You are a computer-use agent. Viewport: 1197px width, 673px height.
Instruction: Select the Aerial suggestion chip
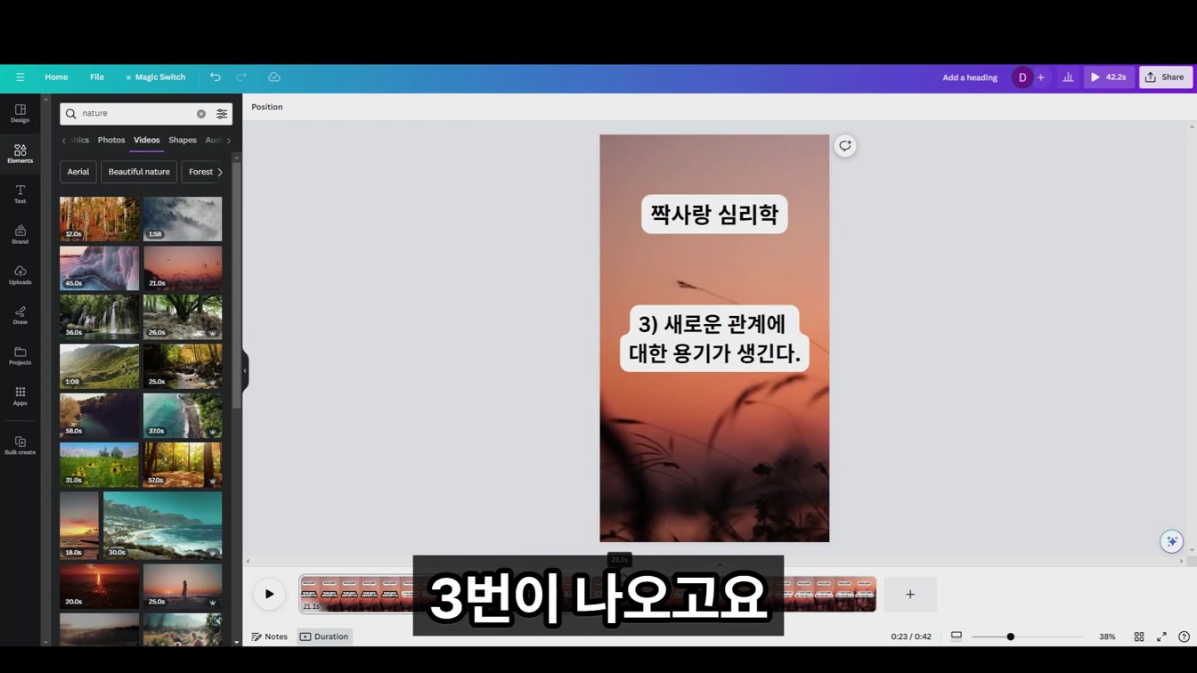click(x=78, y=172)
